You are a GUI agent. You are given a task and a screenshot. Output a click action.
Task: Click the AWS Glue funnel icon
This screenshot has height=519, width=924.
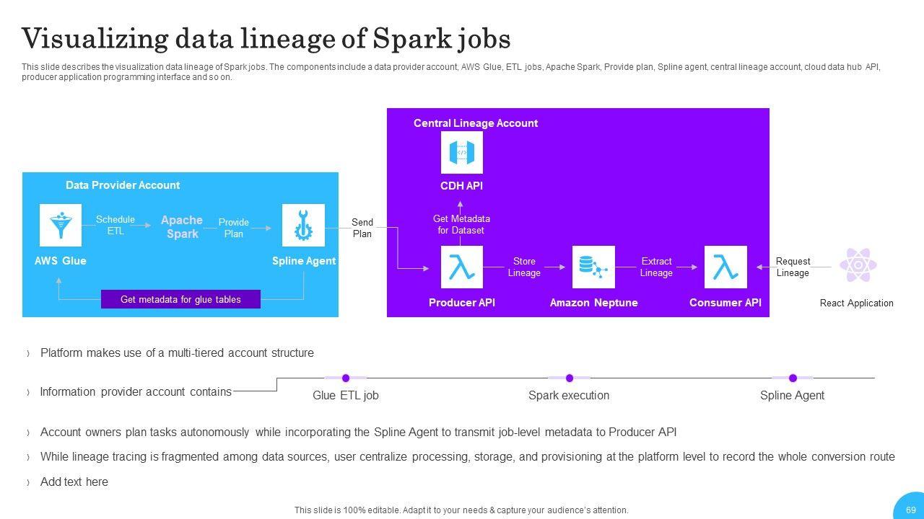pyautogui.click(x=60, y=225)
